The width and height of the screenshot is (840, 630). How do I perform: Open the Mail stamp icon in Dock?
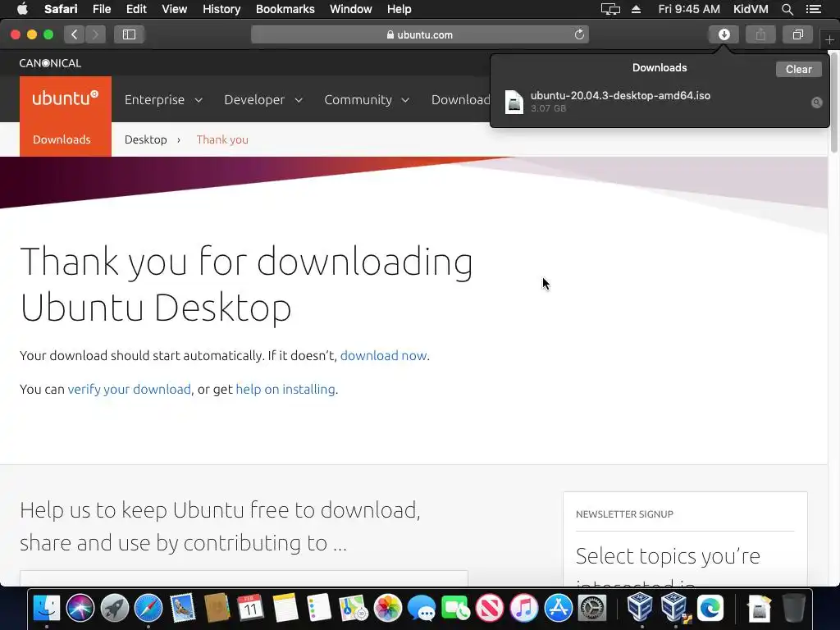[183, 608]
